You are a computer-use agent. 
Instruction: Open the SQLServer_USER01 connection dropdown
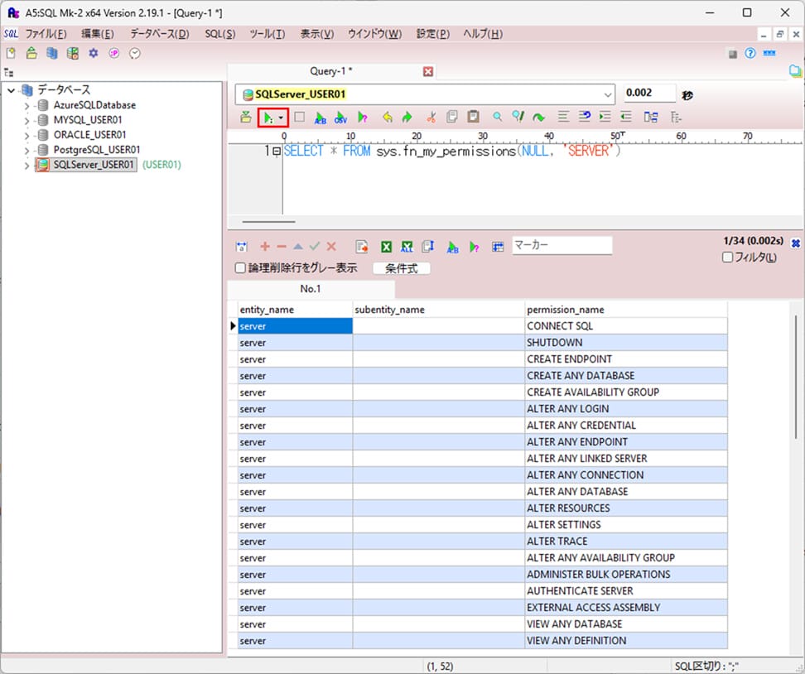coord(608,94)
